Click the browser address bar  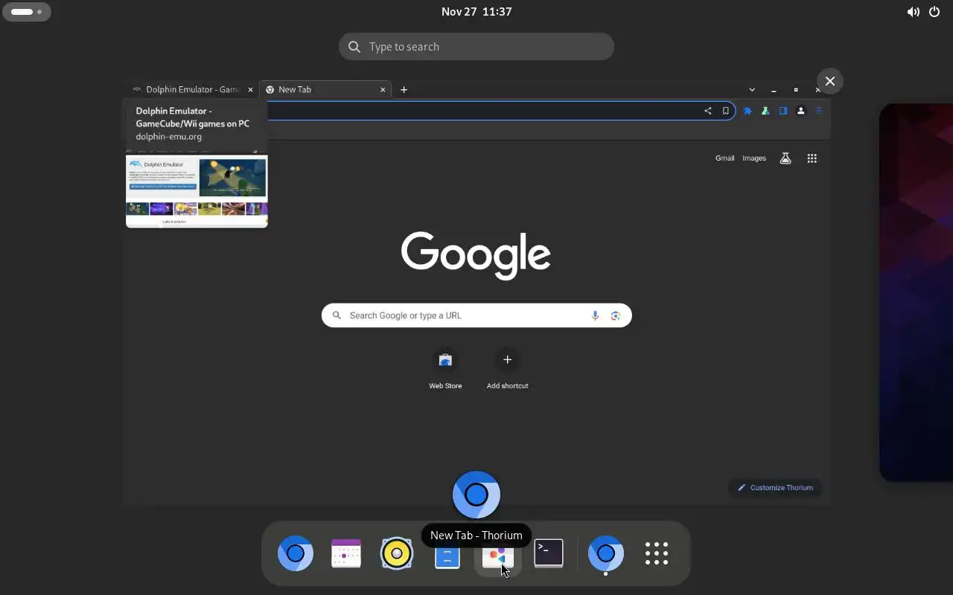point(484,111)
